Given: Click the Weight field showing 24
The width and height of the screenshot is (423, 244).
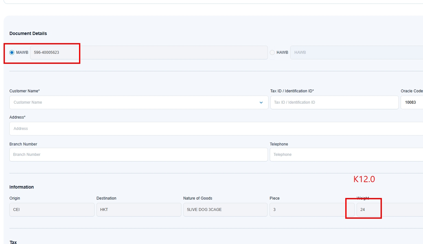Looking at the screenshot, I should pyautogui.click(x=389, y=210).
